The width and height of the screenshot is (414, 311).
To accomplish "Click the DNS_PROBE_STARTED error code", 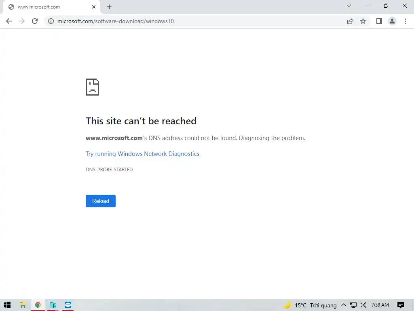I will click(x=109, y=170).
